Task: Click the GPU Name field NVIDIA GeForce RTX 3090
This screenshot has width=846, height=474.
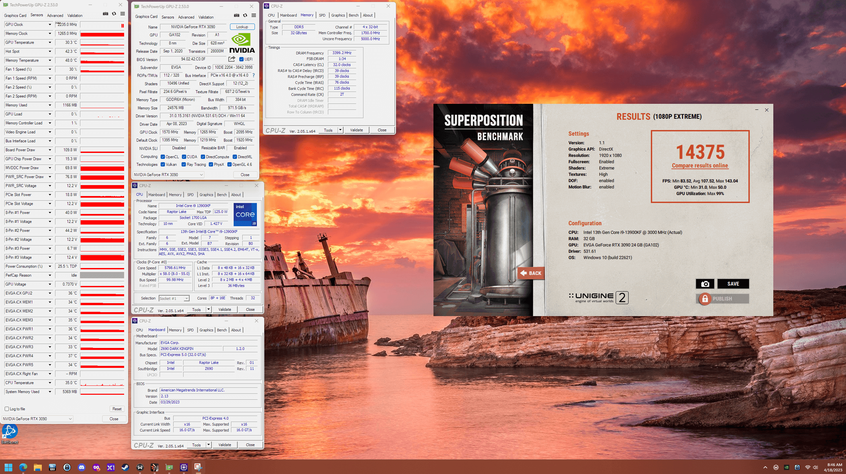Action: coord(193,27)
